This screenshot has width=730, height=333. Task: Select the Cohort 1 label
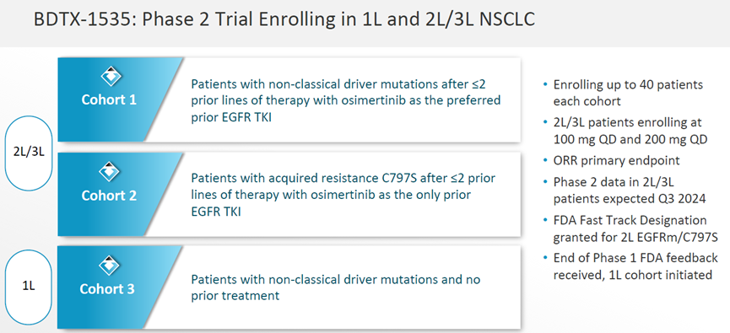(109, 100)
